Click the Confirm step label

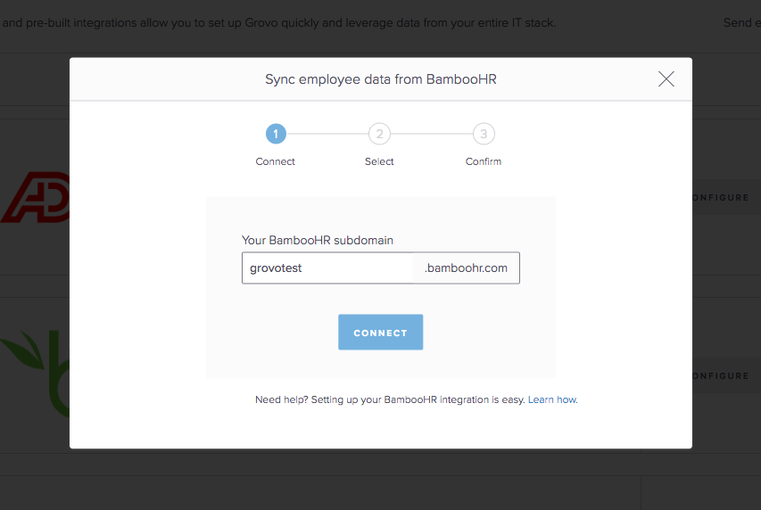(x=484, y=161)
